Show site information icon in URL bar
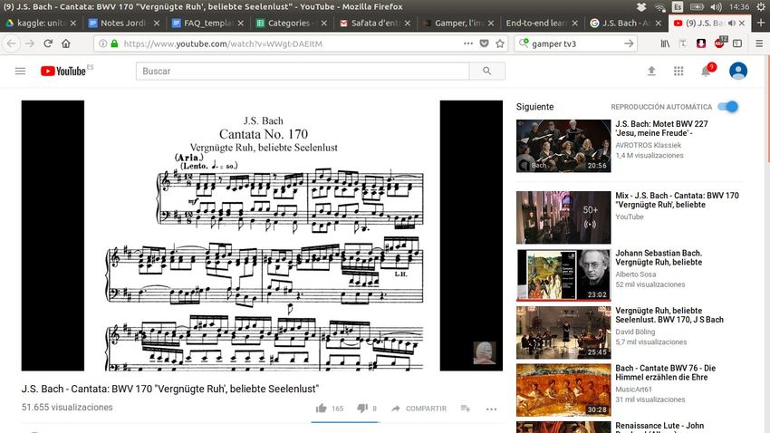Image resolution: width=770 pixels, height=433 pixels. point(102,43)
